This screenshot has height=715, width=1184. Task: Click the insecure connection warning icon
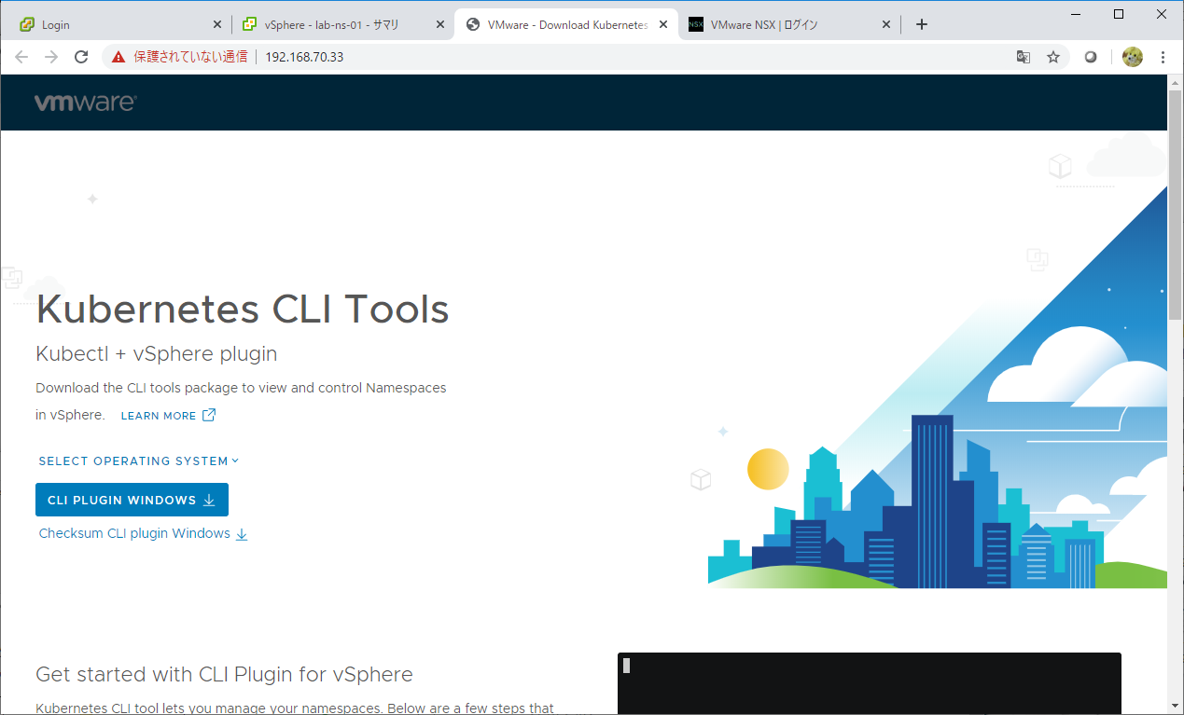pyautogui.click(x=118, y=57)
